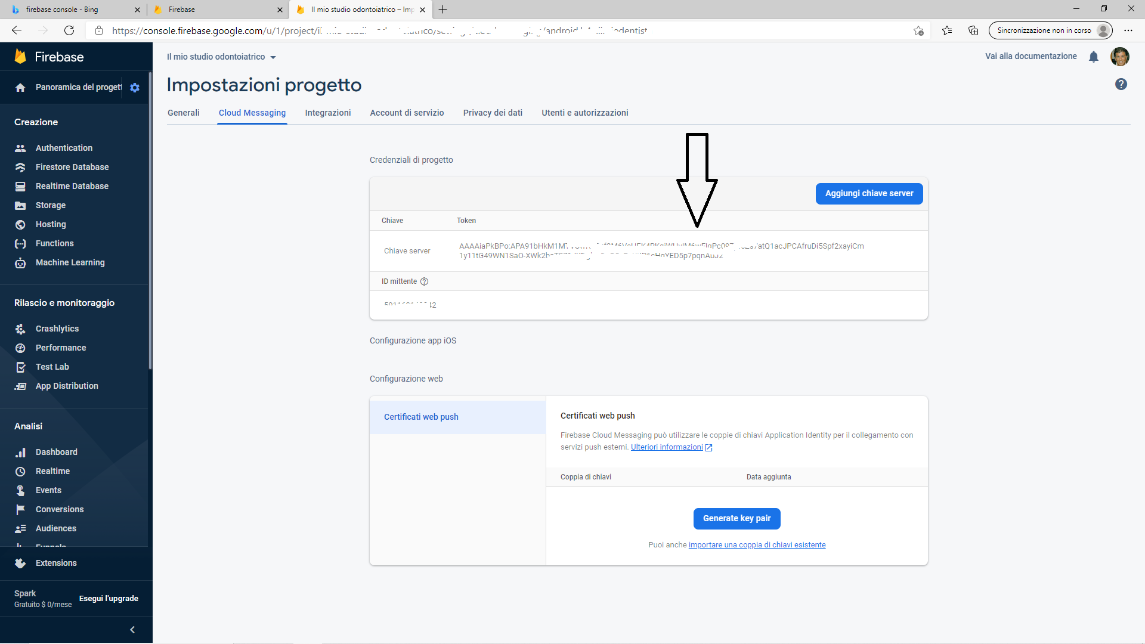Open Ulteriori informazioni link
Screen dimensions: 1145x644
(x=666, y=447)
